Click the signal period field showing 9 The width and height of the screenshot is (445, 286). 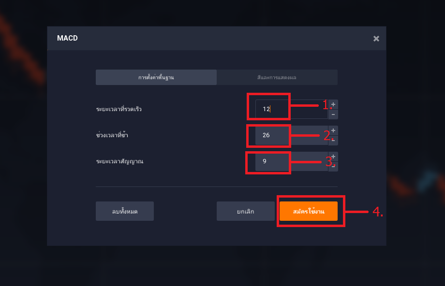click(292, 161)
